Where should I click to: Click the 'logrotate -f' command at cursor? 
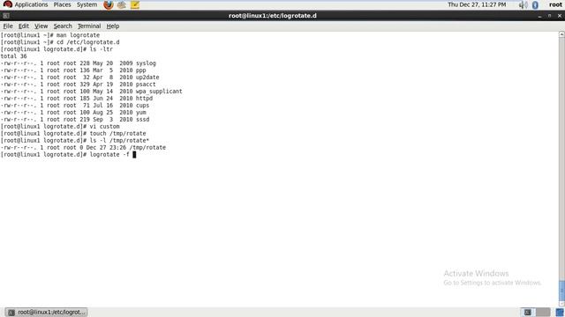tap(109, 155)
